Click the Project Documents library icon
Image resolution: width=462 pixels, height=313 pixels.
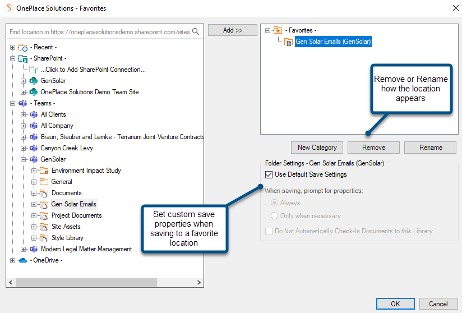[44, 216]
